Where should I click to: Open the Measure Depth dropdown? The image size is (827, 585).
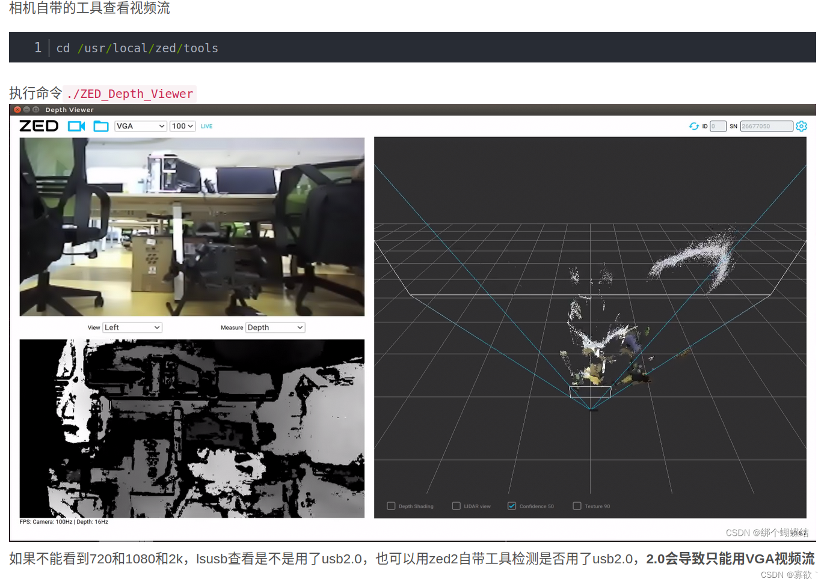[x=275, y=327]
